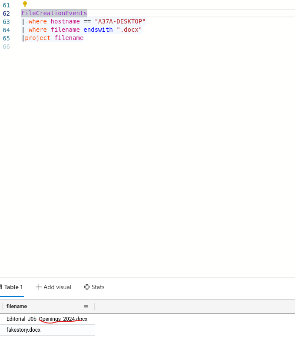Click the yellow lightbulb suggestion icon

pyautogui.click(x=25, y=4)
